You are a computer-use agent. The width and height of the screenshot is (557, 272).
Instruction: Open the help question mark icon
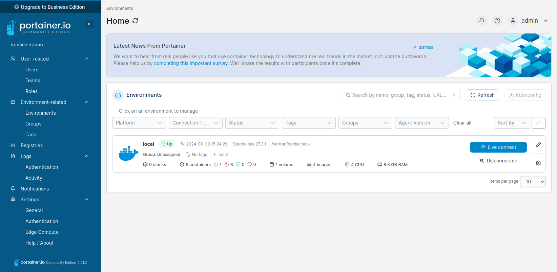497,21
